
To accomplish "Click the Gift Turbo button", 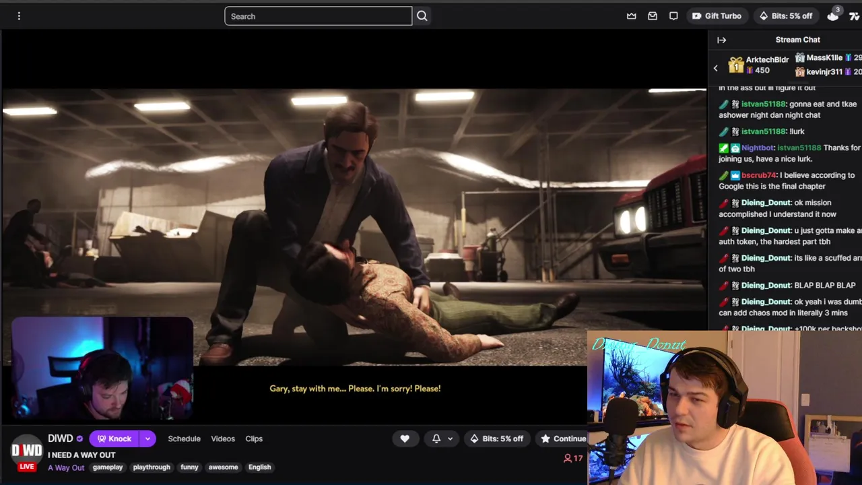I will coord(717,16).
